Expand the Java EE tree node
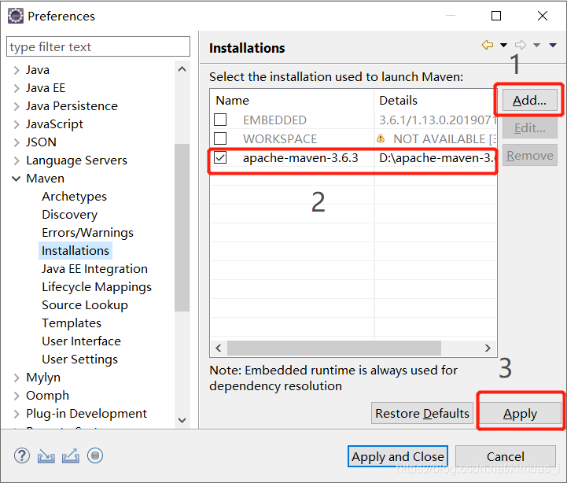 click(17, 88)
